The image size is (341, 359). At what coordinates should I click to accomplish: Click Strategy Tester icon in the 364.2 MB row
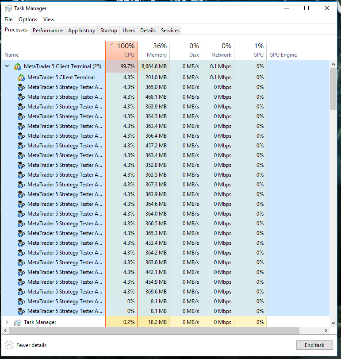click(21, 253)
